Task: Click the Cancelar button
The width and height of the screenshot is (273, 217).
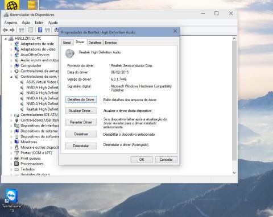Action: [166, 160]
